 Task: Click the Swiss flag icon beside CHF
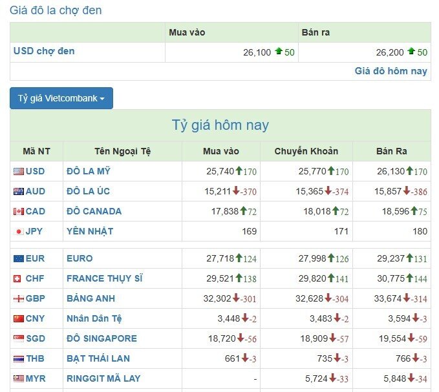point(17,279)
